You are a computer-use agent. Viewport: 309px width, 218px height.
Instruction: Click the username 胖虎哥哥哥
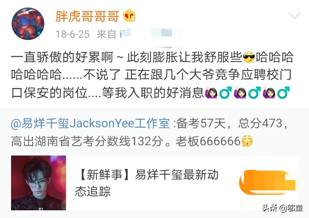click(x=87, y=16)
